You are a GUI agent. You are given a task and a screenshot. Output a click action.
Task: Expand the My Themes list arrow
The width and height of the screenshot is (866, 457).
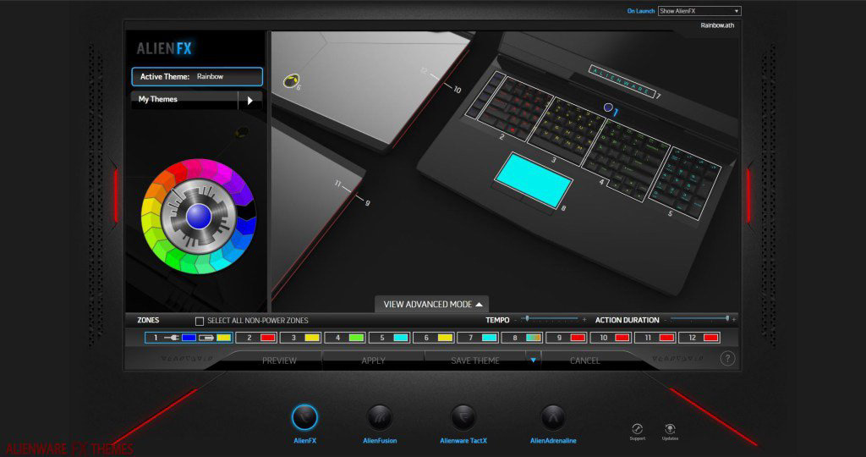click(x=250, y=101)
